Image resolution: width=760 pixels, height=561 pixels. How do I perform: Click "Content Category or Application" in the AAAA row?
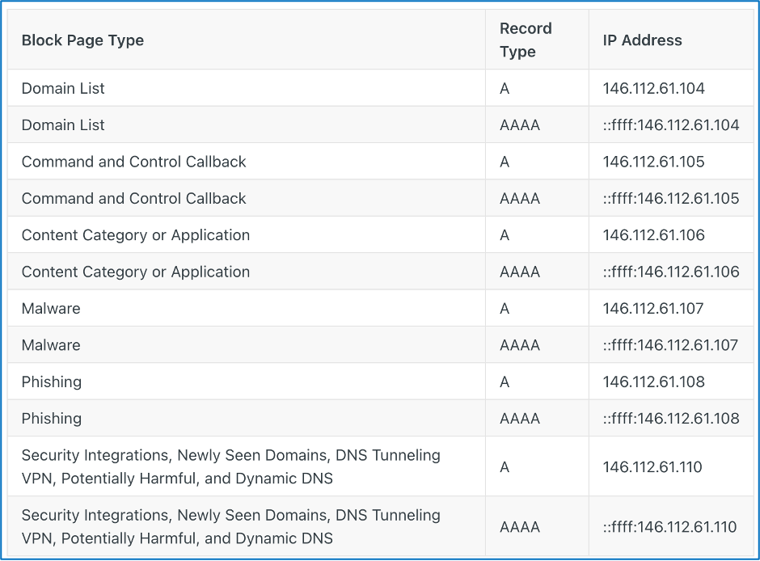pyautogui.click(x=135, y=272)
